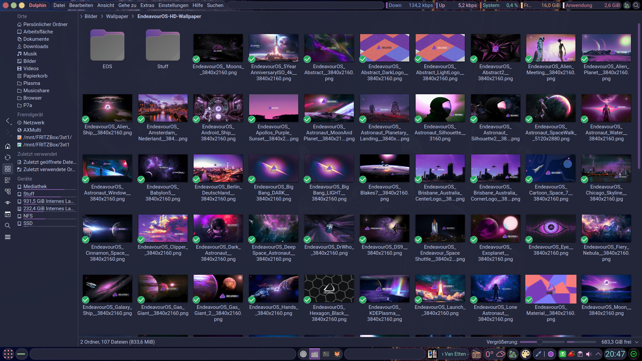Open the Ansicht menu
642x361 pixels.
106,5
